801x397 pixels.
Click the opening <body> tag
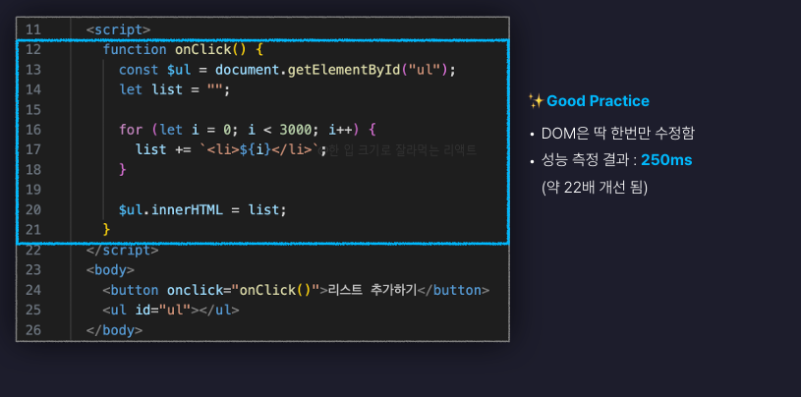coord(110,270)
